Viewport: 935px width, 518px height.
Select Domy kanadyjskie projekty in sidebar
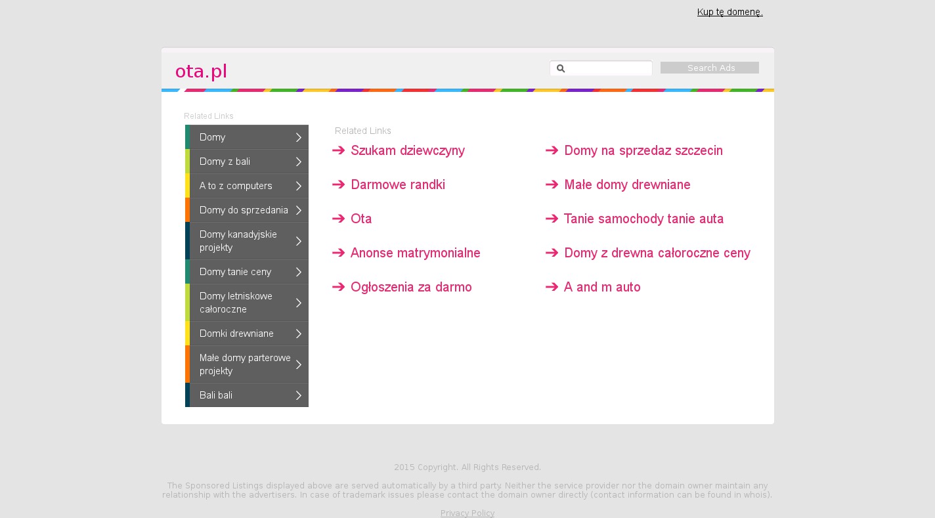(x=238, y=241)
